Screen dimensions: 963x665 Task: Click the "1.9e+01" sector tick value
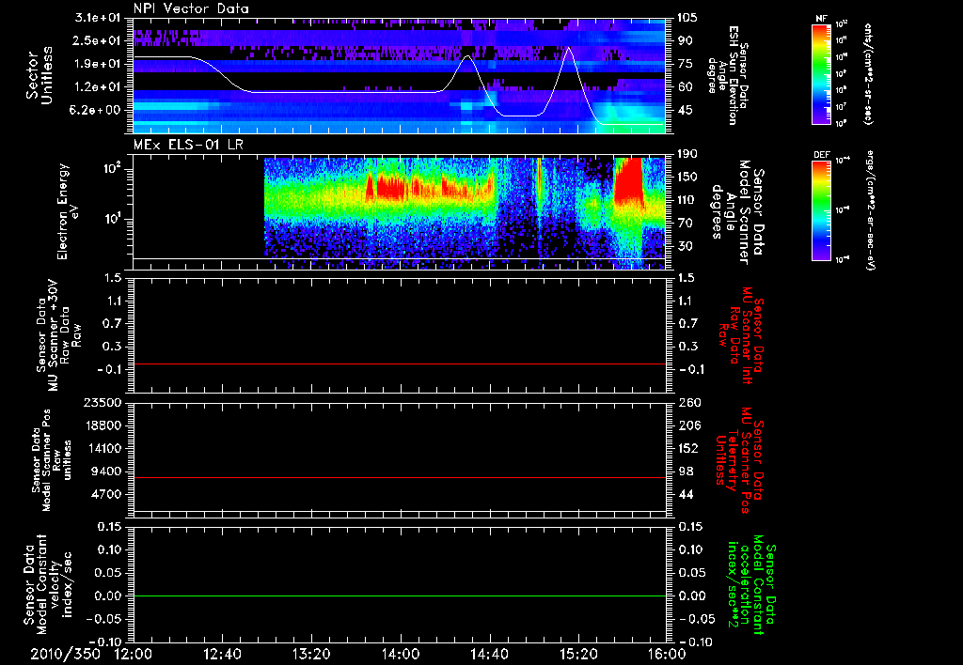coord(98,64)
